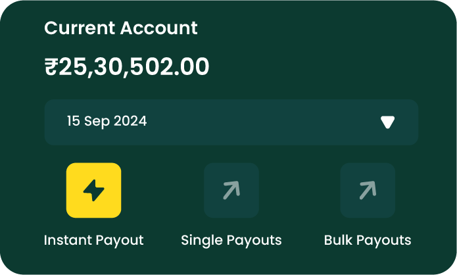Tap the lightning bolt glyph
Image resolution: width=457 pixels, height=275 pixels.
click(x=93, y=191)
